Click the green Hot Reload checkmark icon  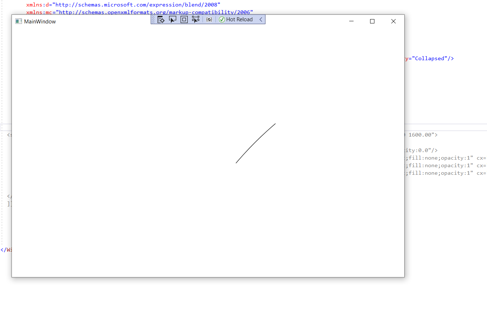(x=221, y=19)
